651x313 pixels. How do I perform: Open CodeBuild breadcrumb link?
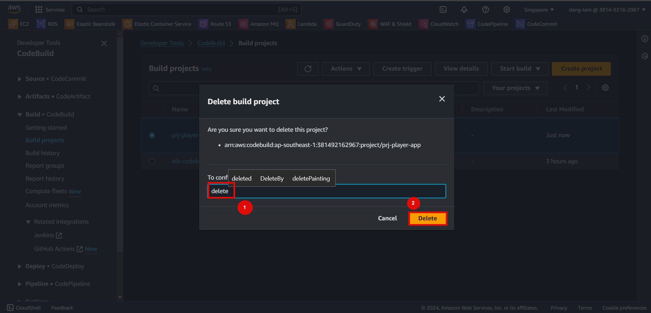tap(211, 43)
